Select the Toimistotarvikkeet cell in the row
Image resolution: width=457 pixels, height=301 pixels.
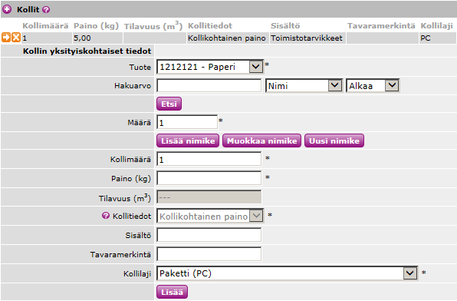307,38
